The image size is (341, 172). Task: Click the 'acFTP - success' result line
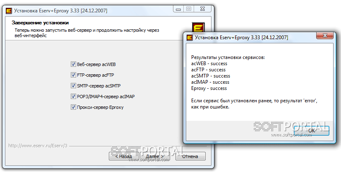click(208, 70)
